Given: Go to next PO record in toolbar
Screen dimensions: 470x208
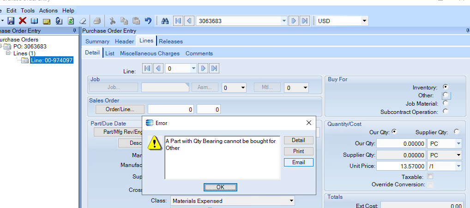Looking at the screenshot, I should tap(294, 21).
